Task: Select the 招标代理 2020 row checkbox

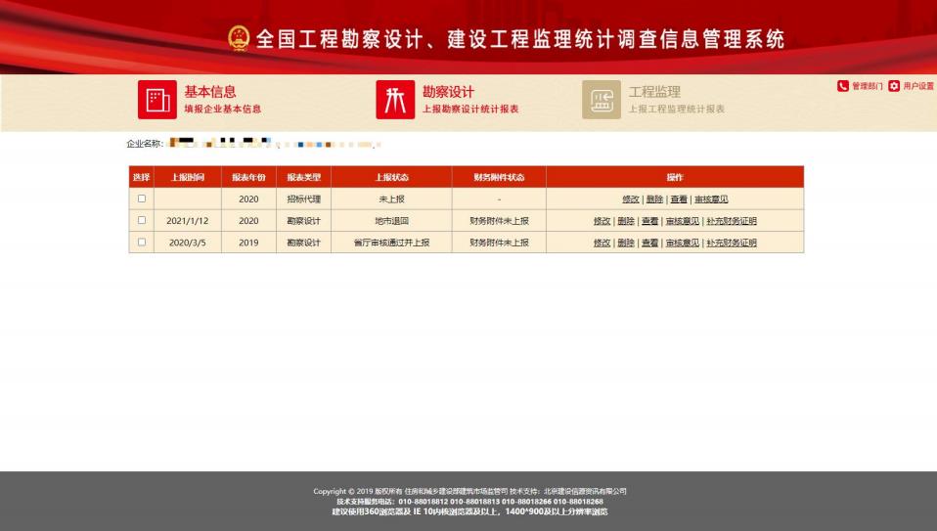Action: pos(142,199)
